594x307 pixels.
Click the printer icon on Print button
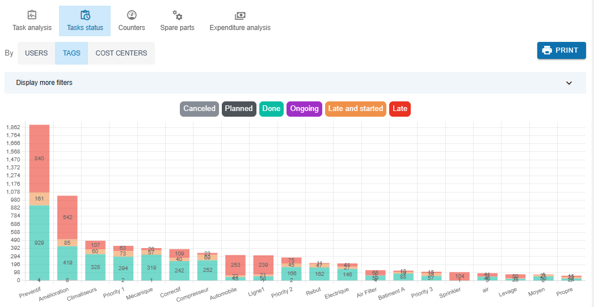(547, 50)
